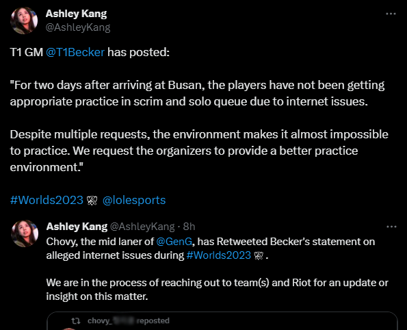Viewport: 407px width, 330px height.
Task: Open the @lolesports mention
Action: [x=134, y=200]
